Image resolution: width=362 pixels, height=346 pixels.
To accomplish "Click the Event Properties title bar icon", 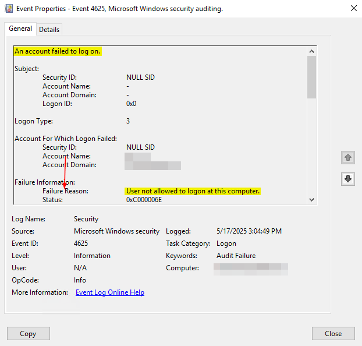I will (9, 9).
